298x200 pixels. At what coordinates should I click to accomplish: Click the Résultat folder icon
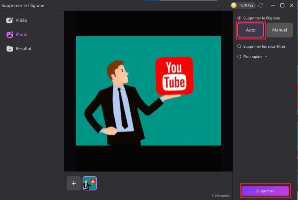pos(10,48)
